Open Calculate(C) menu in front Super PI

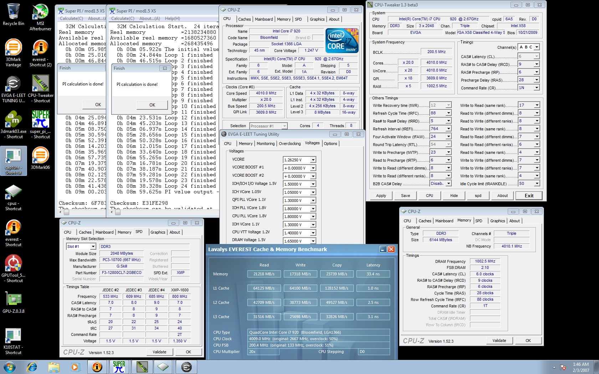coord(123,19)
